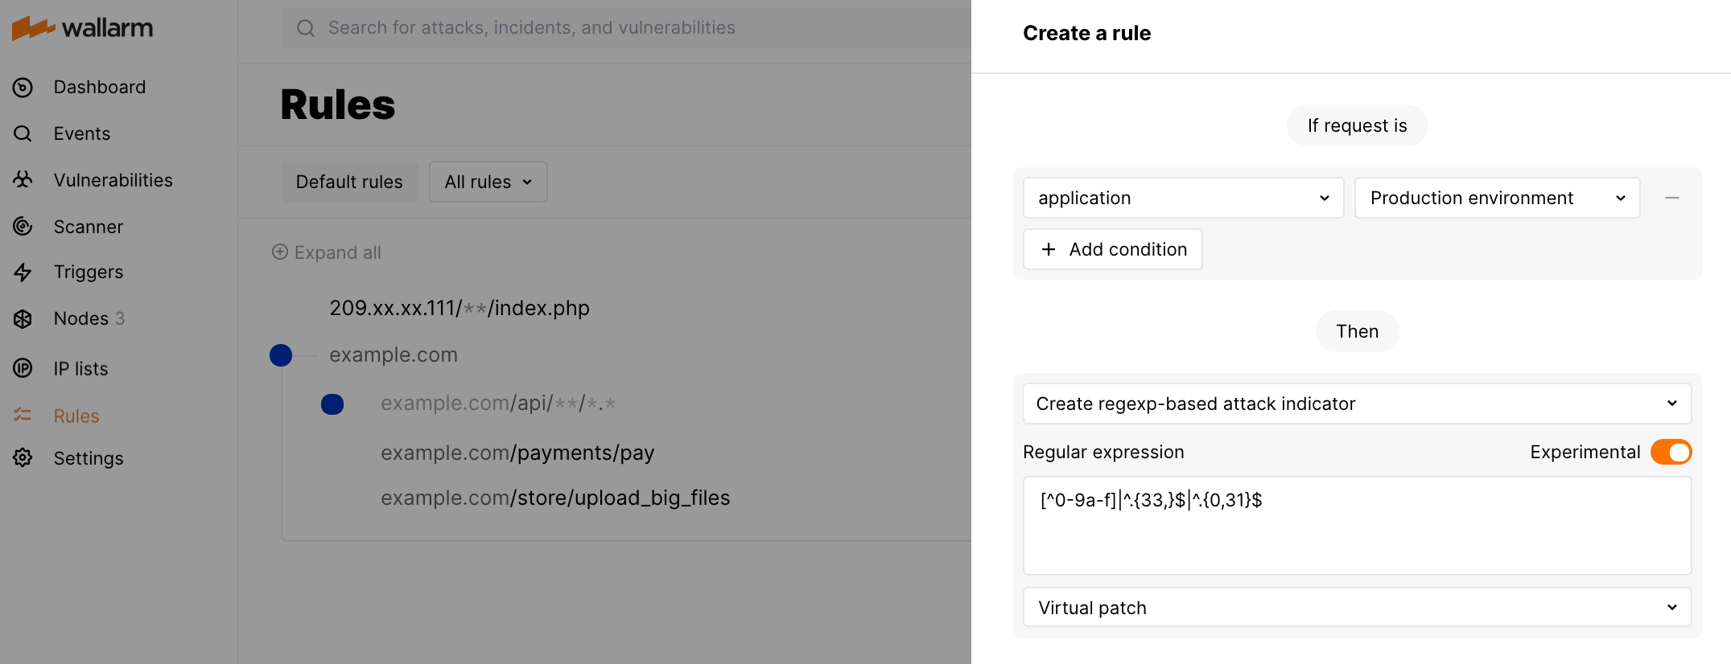1731x664 pixels.
Task: Open the application condition dropdown
Action: tap(1183, 198)
